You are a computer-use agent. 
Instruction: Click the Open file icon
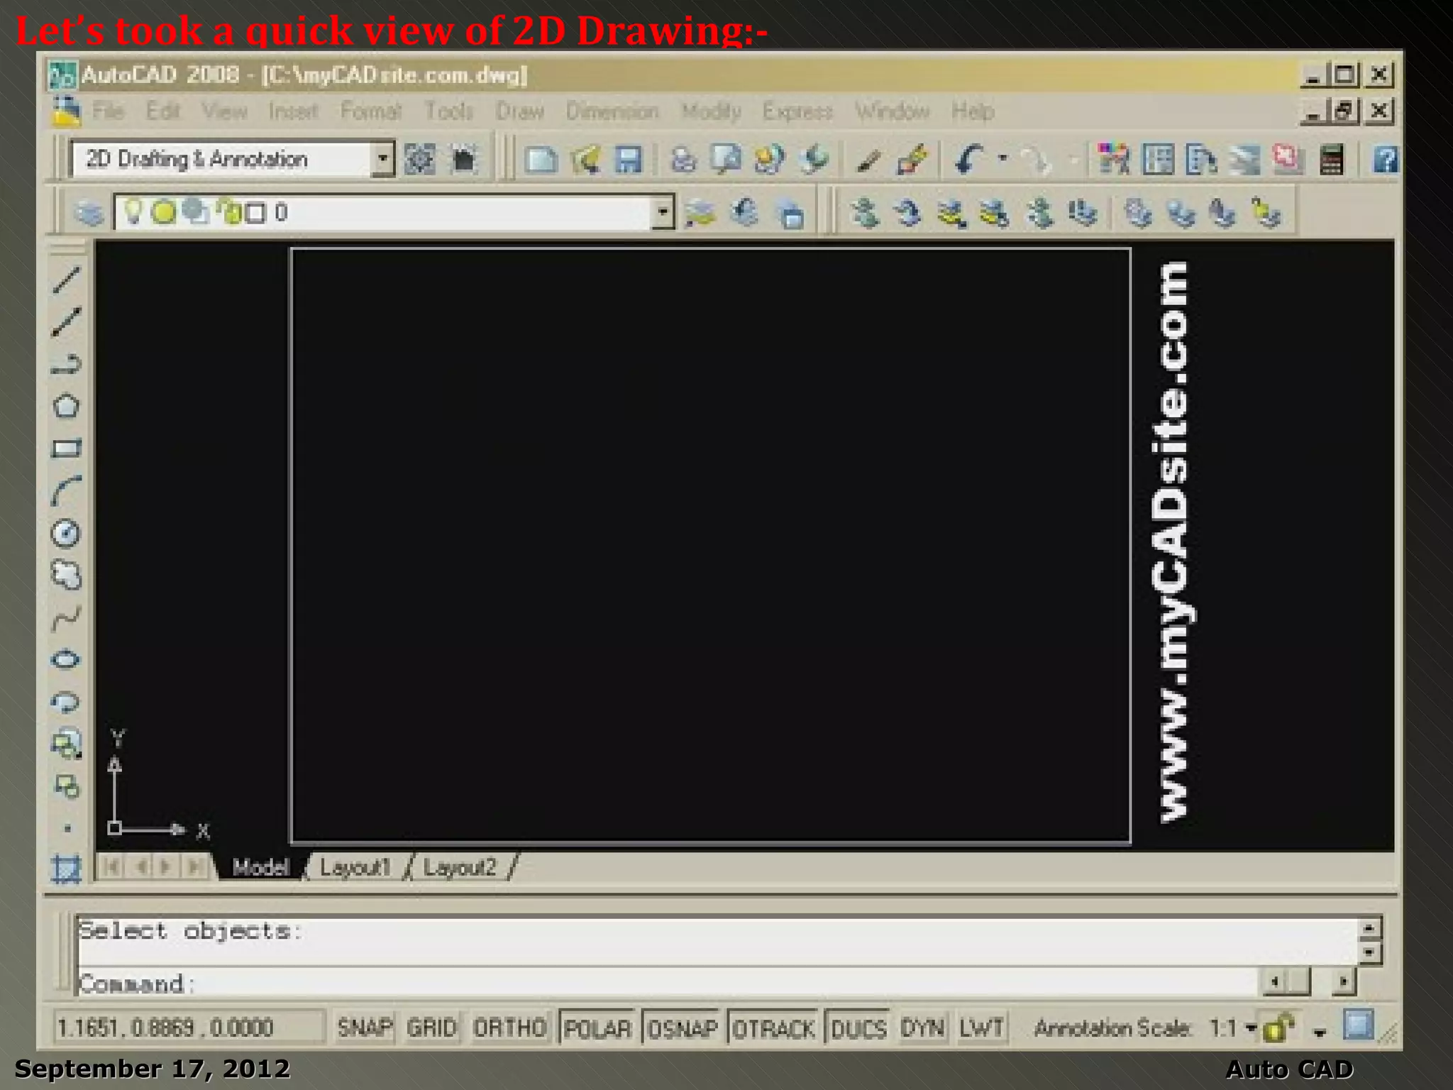pyautogui.click(x=585, y=159)
